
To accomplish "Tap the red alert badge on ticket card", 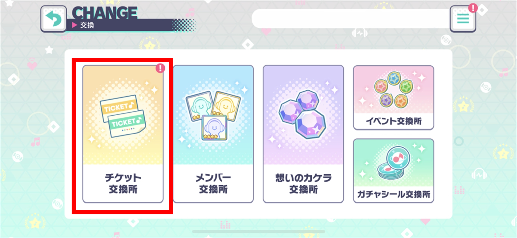I will (x=160, y=68).
